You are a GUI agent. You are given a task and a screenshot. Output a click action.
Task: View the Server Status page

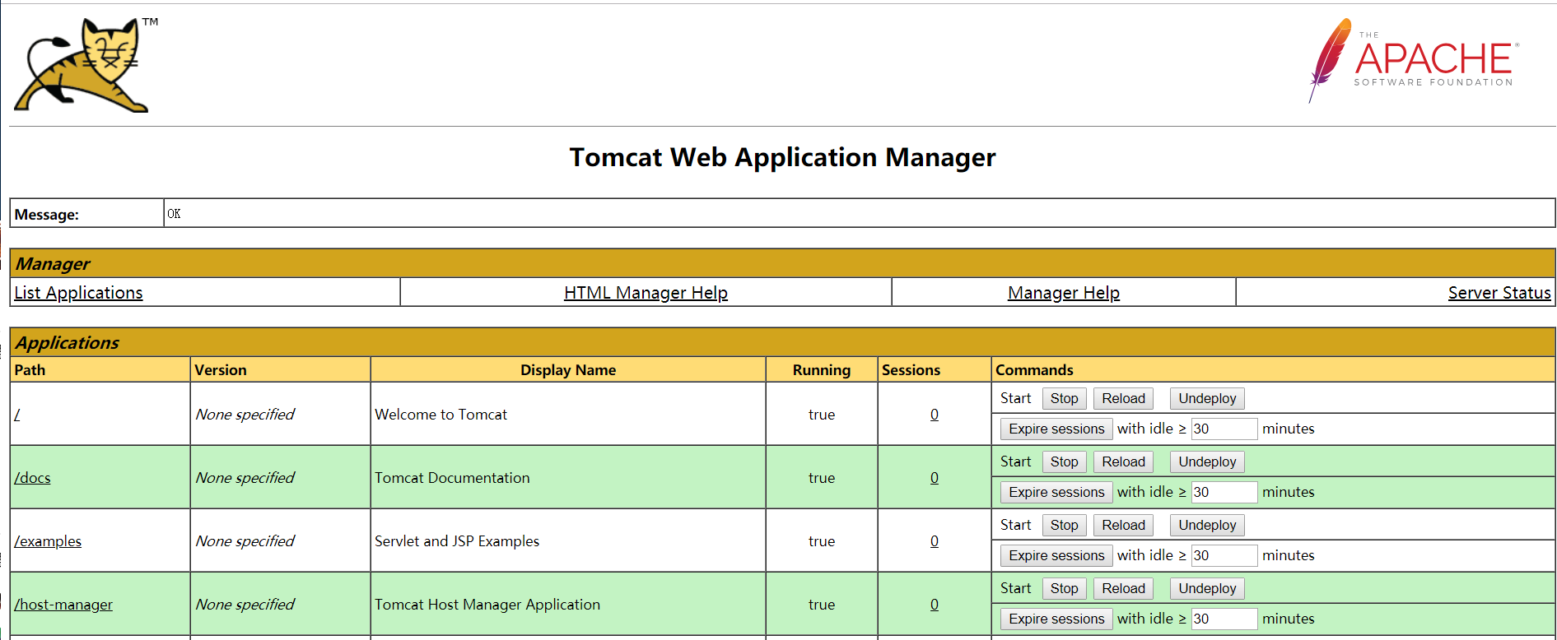[1499, 293]
